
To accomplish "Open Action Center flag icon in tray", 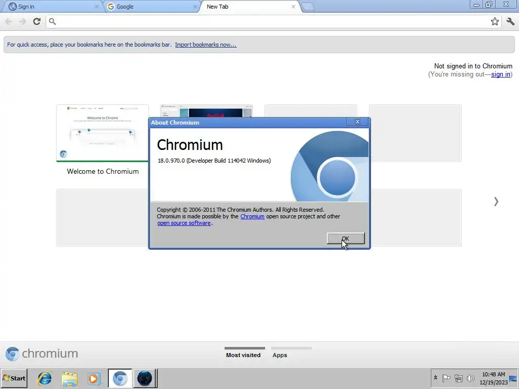I will [446, 378].
